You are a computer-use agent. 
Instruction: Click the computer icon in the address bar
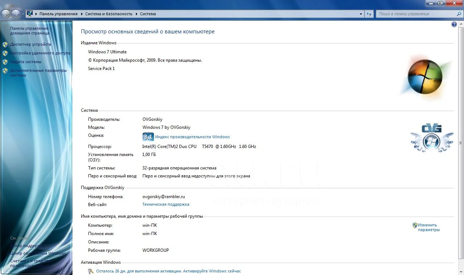tap(30, 14)
